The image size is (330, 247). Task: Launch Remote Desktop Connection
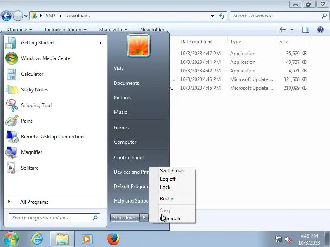(x=55, y=137)
